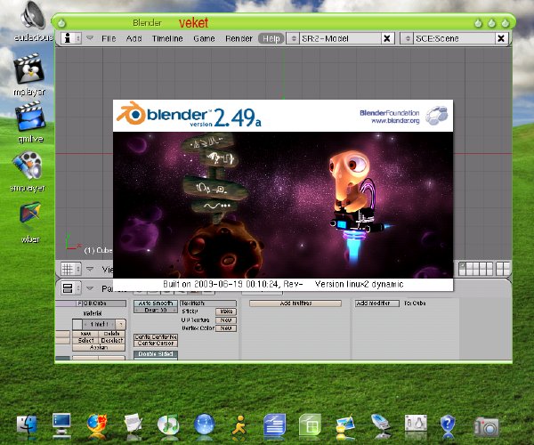The height and width of the screenshot is (445, 534).
Task: Open the USB plug dock icon
Action: coord(381,425)
